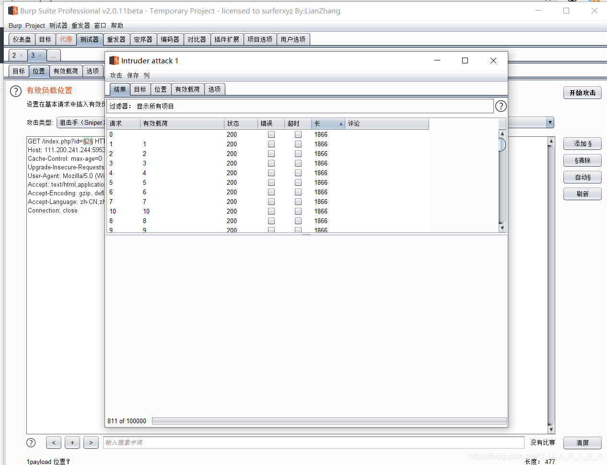This screenshot has width=607, height=465.
Task: Toggle 超时 checkbox for request 0
Action: 298,134
